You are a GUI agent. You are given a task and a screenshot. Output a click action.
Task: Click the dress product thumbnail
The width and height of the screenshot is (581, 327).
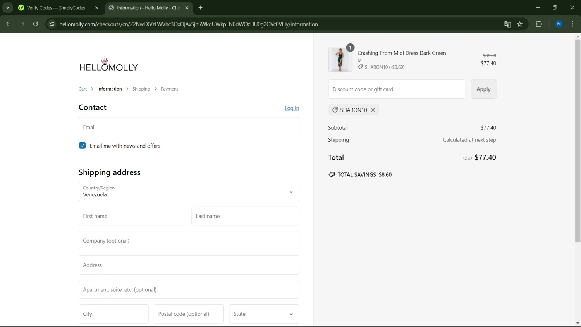click(340, 60)
